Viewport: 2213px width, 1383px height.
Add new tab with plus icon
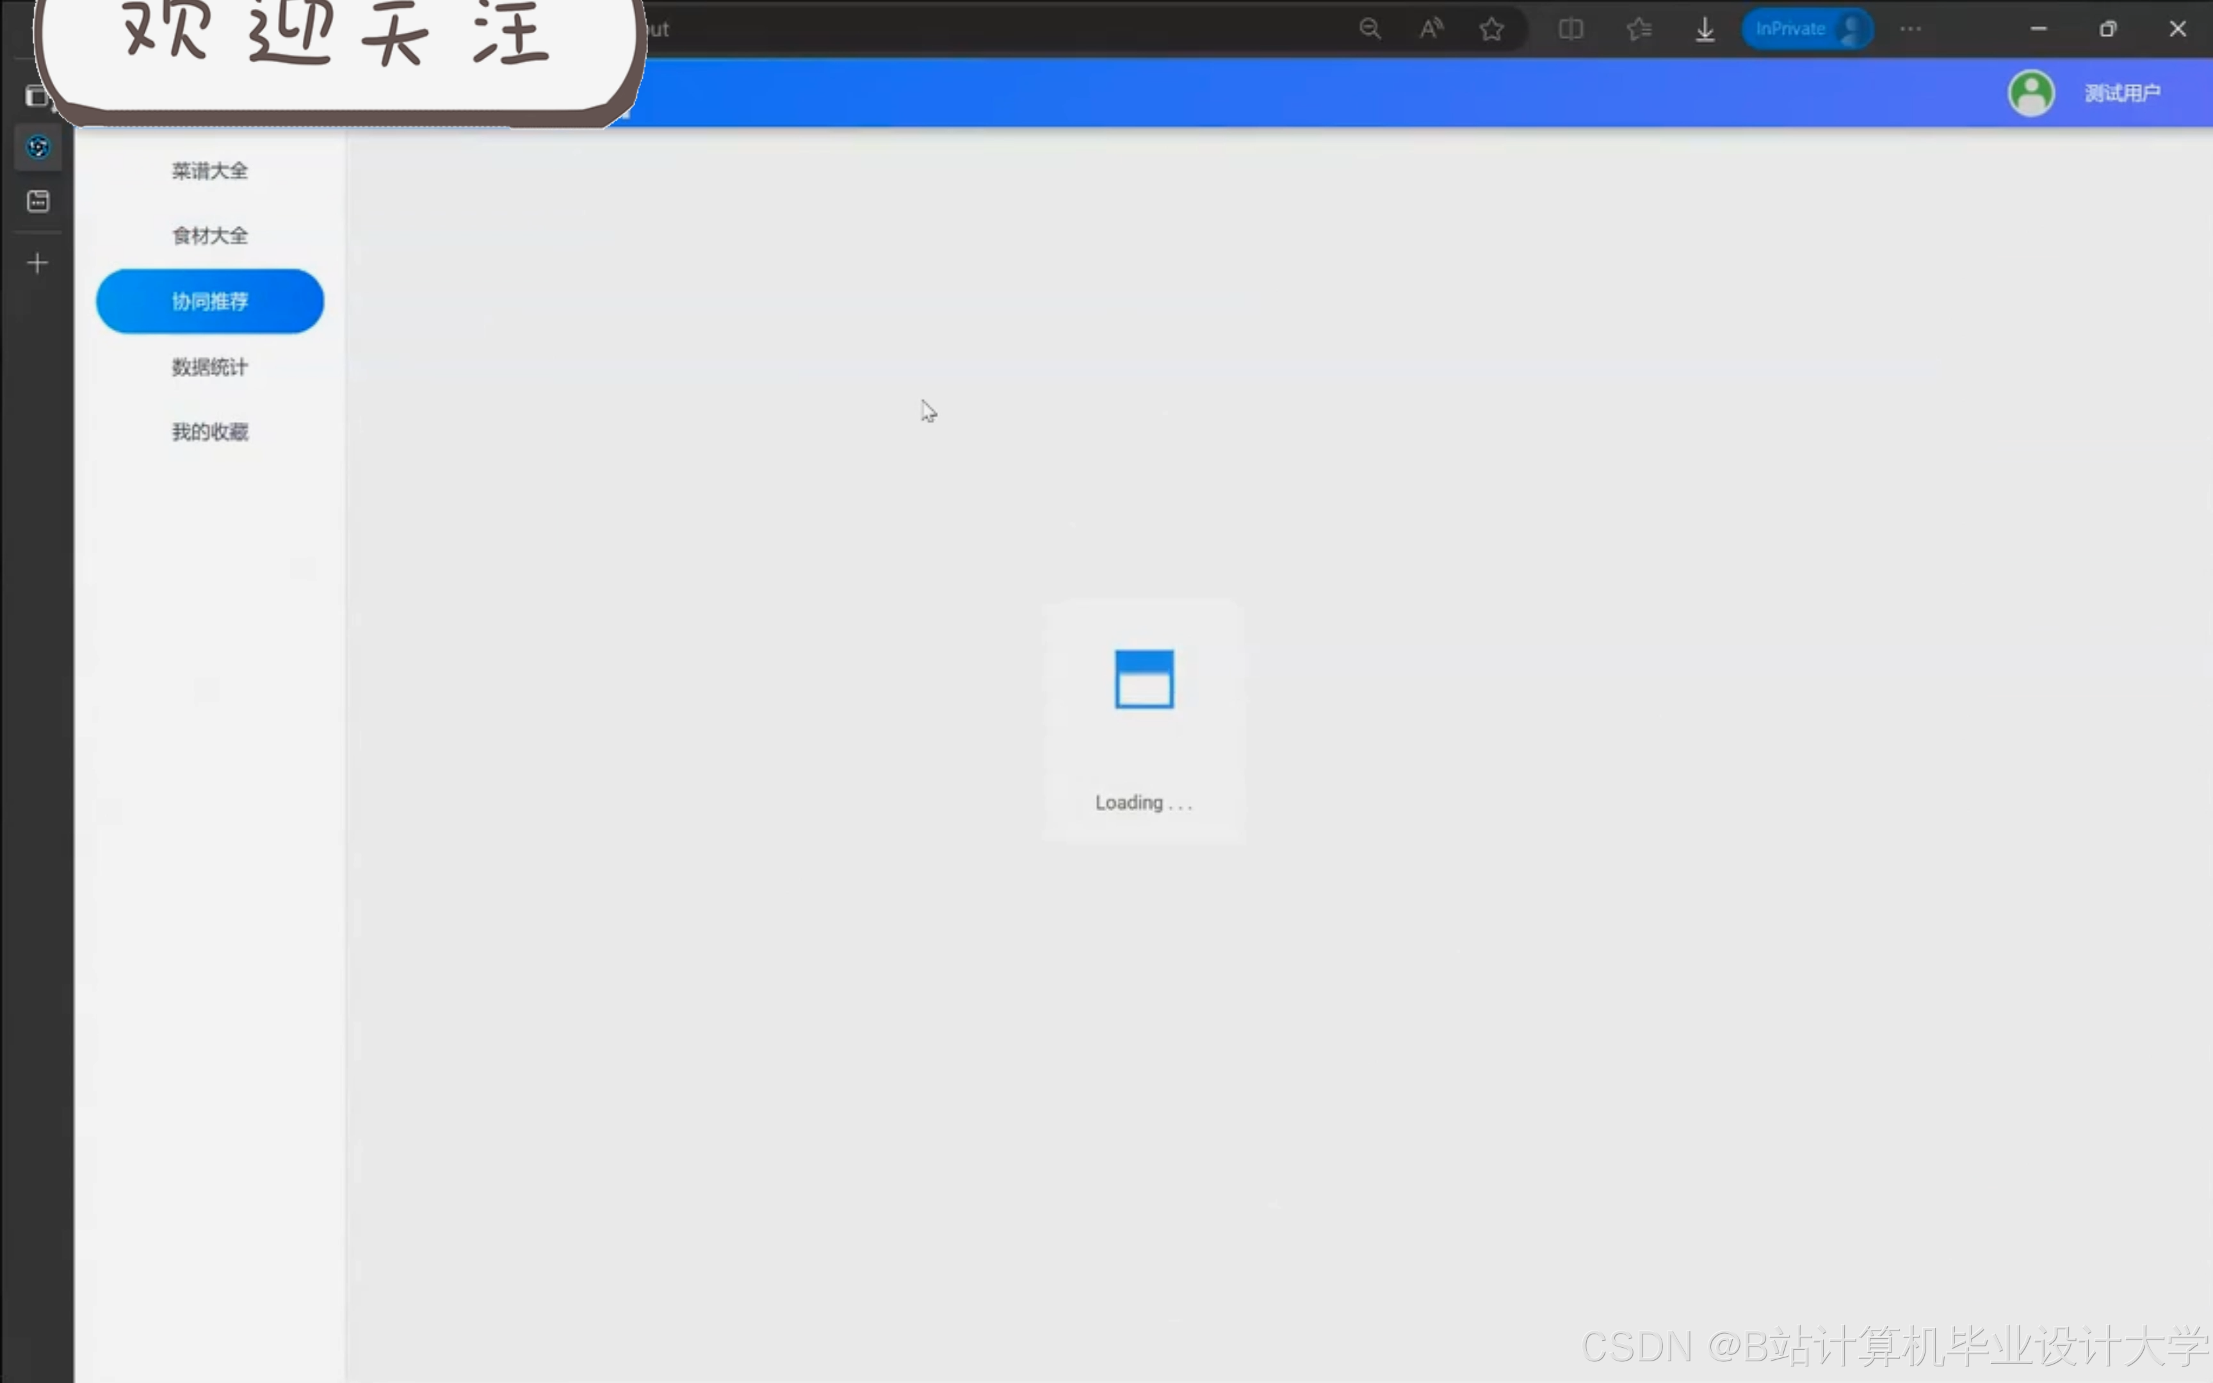click(x=38, y=263)
